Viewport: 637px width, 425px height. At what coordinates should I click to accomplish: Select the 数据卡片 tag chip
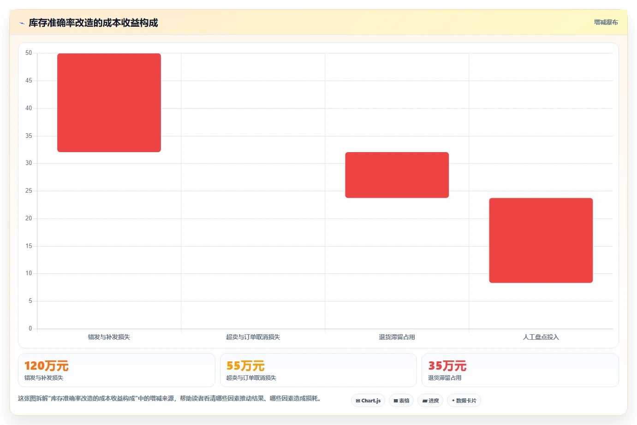pyautogui.click(x=464, y=401)
